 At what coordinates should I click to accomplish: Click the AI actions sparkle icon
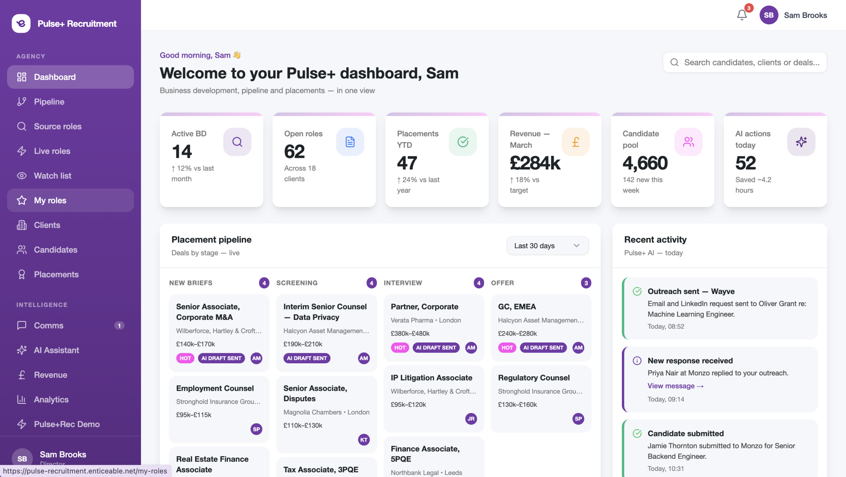pyautogui.click(x=801, y=142)
